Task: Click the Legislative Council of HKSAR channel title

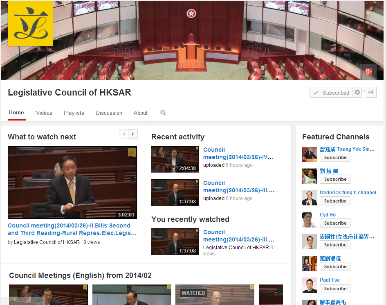Action: pyautogui.click(x=70, y=93)
